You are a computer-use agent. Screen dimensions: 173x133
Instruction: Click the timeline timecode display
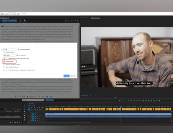(32, 106)
